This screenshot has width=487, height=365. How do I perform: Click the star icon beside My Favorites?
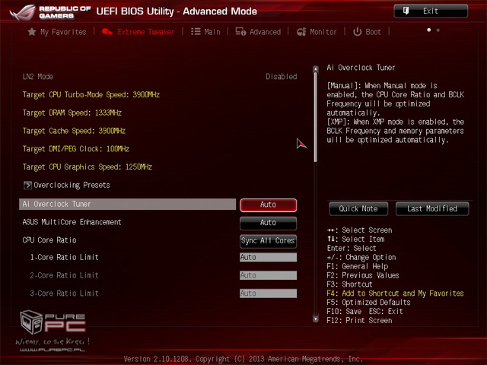(32, 32)
